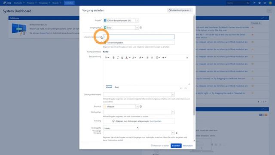Screen dimensions: 275x155
Task: Open the administration gear icon in the top bar
Action: pos(265,3)
